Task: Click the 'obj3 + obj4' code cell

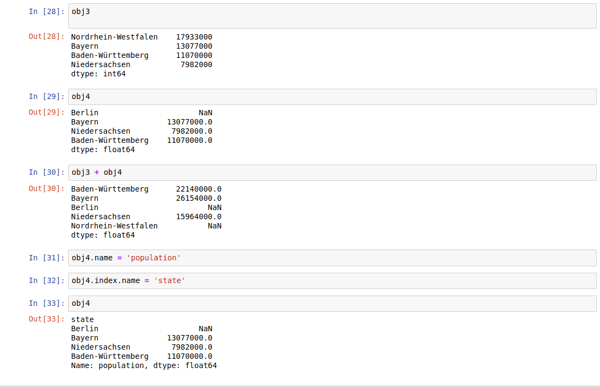Action: [x=332, y=173]
